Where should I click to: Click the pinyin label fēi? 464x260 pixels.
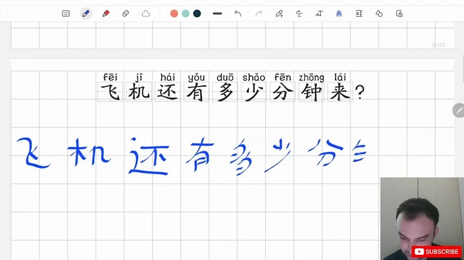click(x=110, y=77)
